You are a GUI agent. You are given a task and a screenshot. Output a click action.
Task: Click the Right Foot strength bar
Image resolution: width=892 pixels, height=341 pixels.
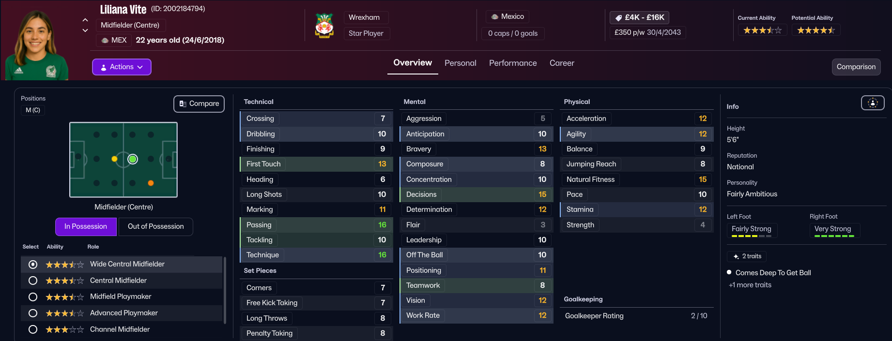(x=834, y=236)
